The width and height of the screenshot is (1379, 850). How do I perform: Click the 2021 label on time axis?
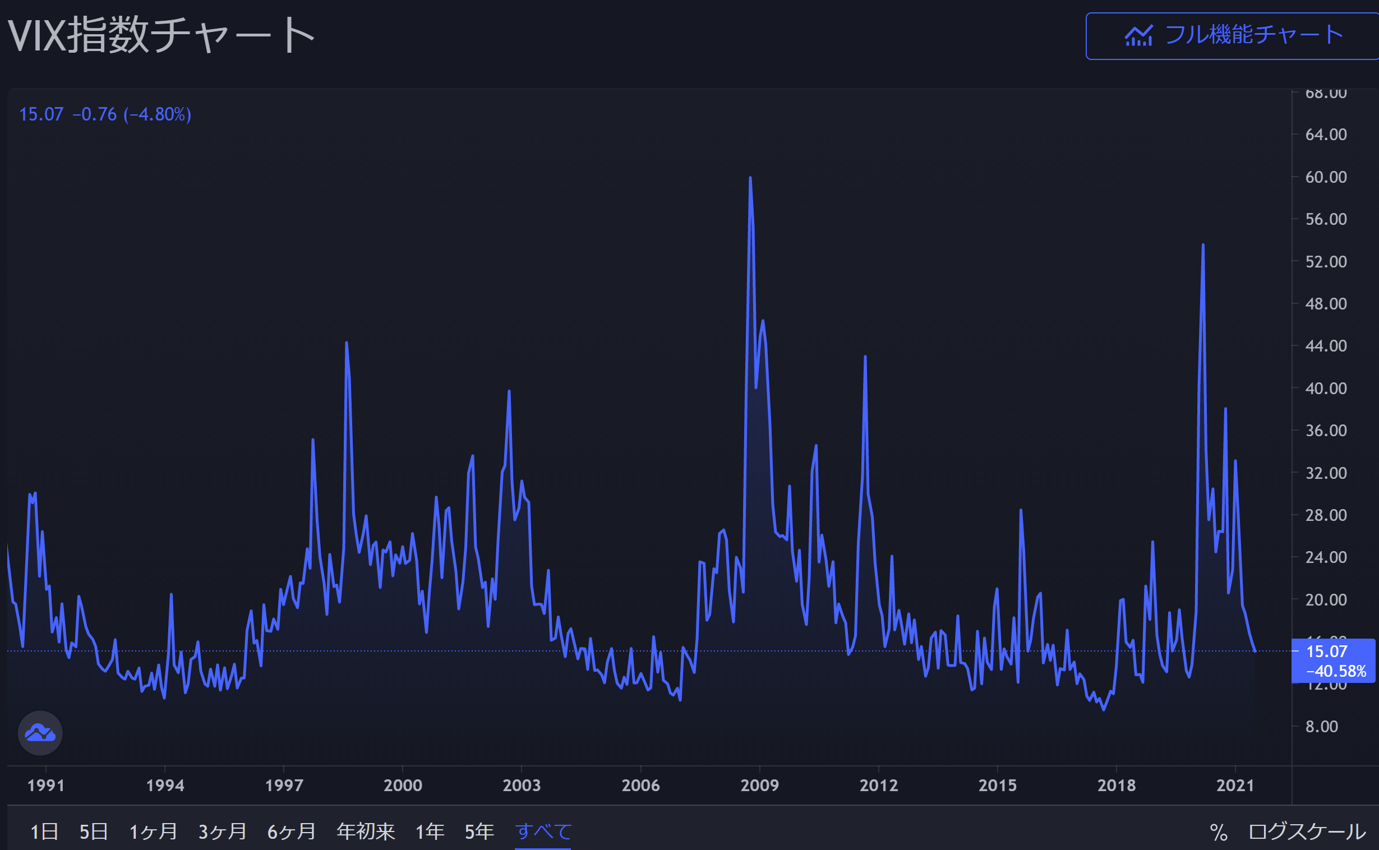coord(1235,786)
